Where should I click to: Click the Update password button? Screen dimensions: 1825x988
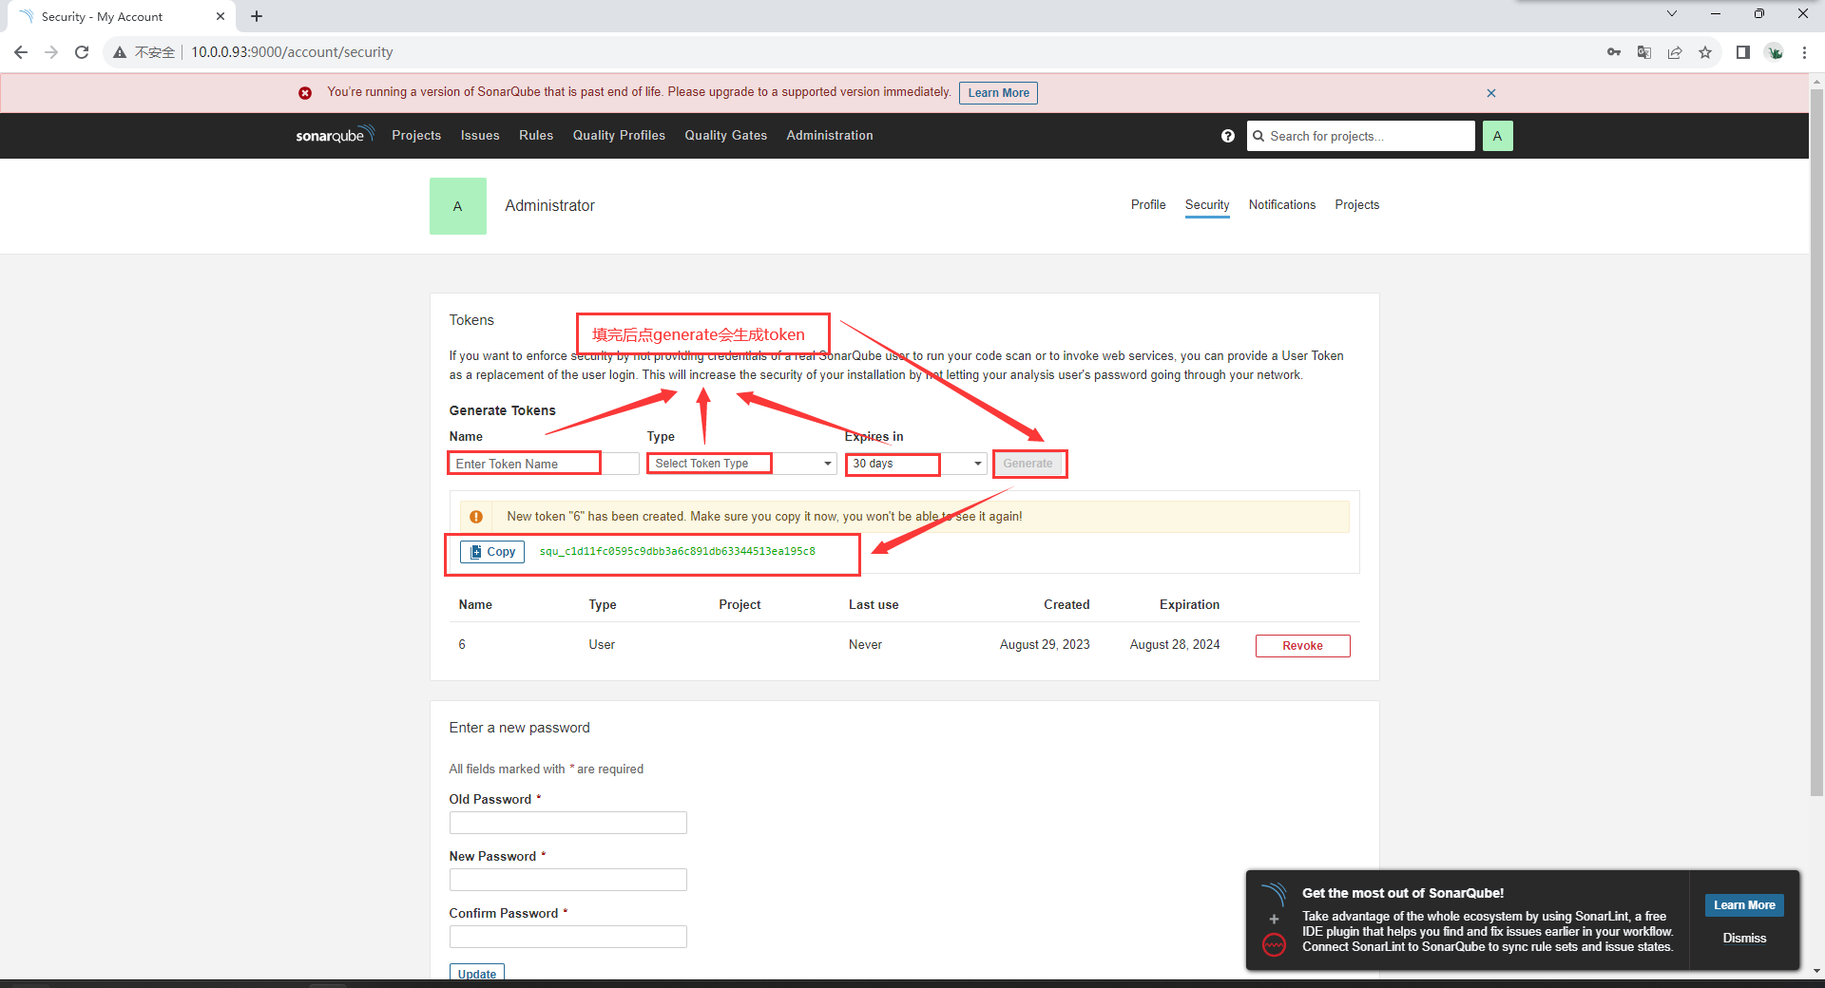point(477,973)
